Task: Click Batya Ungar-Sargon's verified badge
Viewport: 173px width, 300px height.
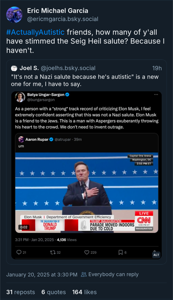Action: point(67,94)
